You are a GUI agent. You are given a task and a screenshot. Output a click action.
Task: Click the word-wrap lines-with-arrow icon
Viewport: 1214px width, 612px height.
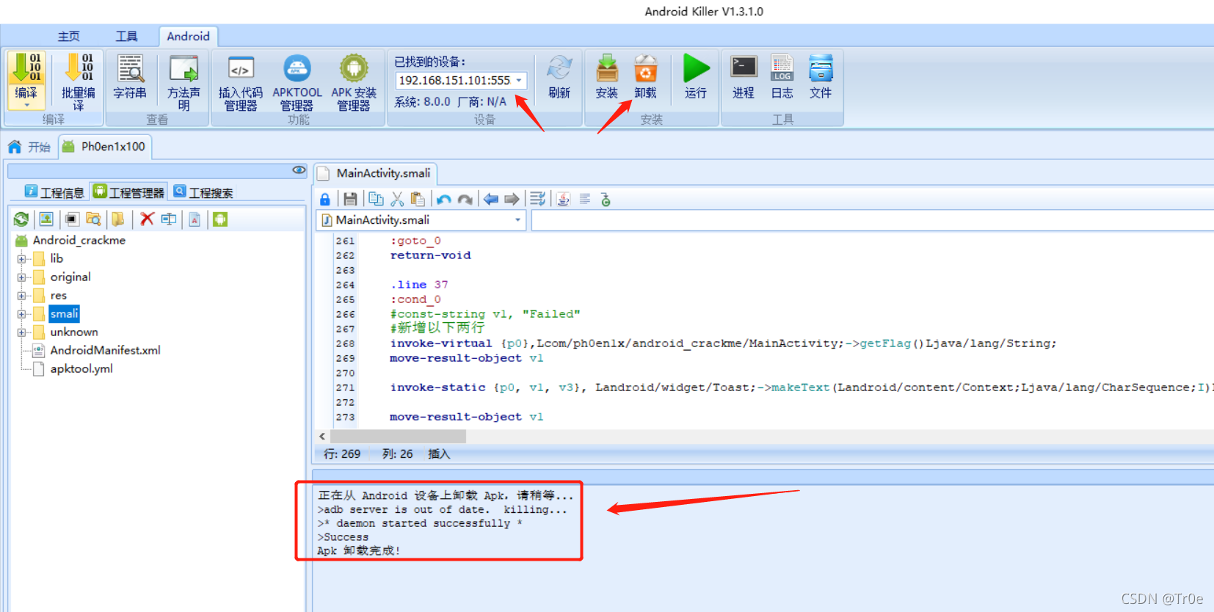pyautogui.click(x=538, y=199)
